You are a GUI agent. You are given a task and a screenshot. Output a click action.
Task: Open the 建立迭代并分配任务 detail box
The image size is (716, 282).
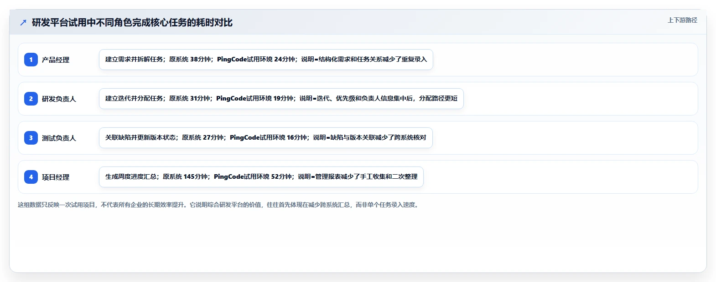(281, 99)
